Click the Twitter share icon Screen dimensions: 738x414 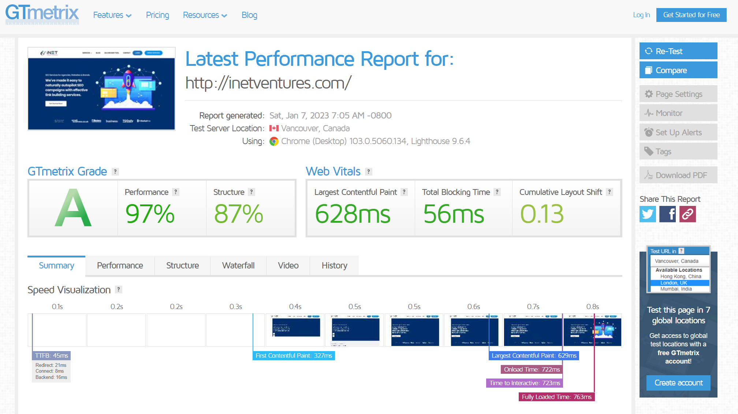[649, 214]
